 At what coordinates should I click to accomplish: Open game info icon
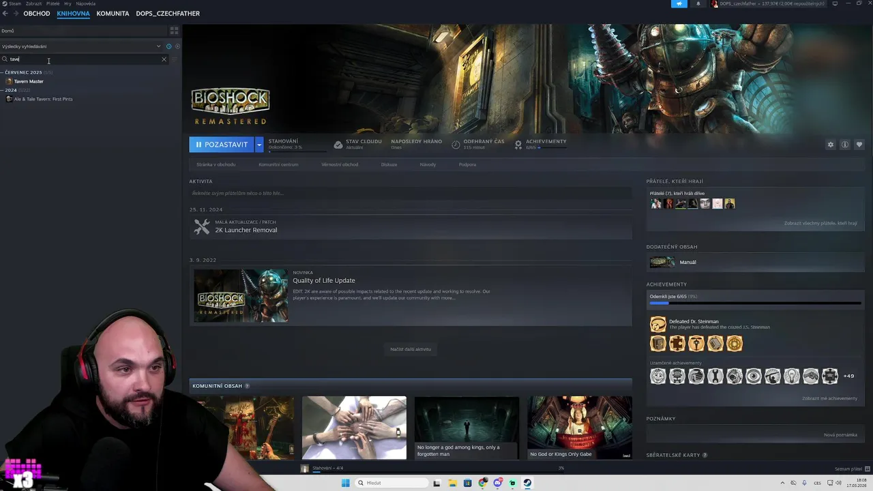[844, 145]
